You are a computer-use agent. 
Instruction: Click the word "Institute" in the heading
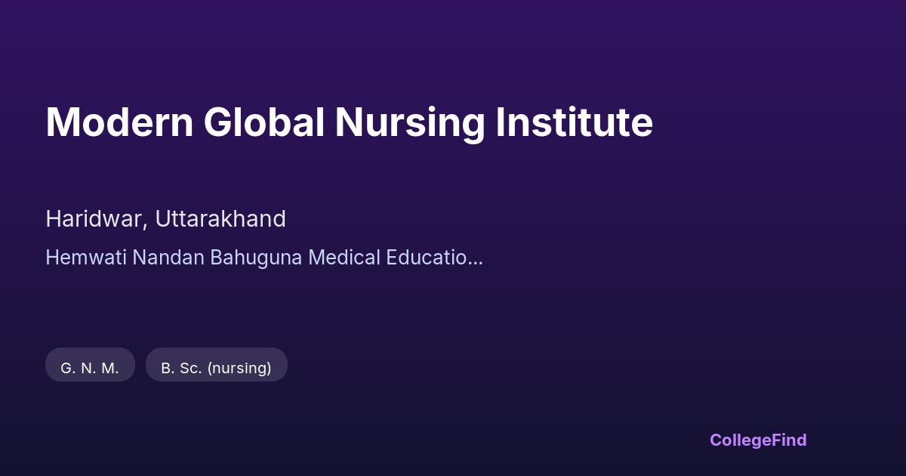[x=574, y=122]
